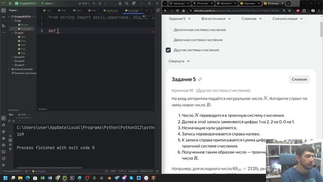Switch to 2.py editor tab
The height and width of the screenshot is (182, 323).
click(x=62, y=10)
